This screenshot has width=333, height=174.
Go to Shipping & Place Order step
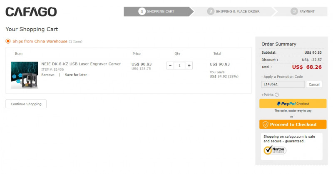(233, 12)
